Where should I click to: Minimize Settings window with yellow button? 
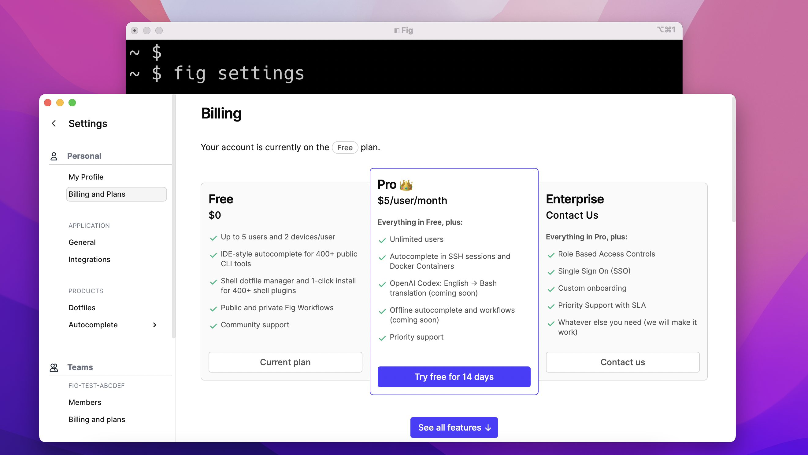coord(60,103)
